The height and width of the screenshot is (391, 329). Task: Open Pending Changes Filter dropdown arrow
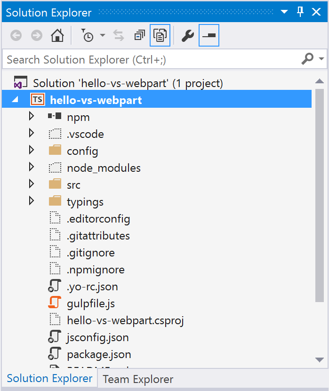pos(103,35)
